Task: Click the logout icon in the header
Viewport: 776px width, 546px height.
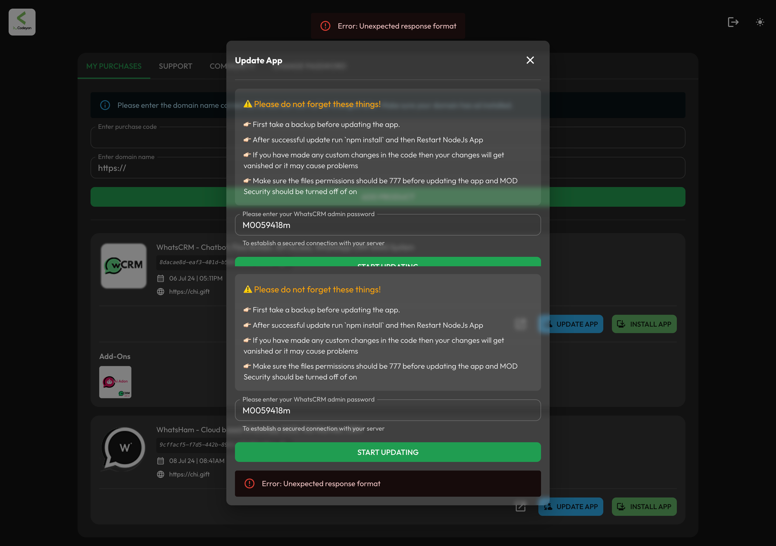Action: tap(733, 22)
